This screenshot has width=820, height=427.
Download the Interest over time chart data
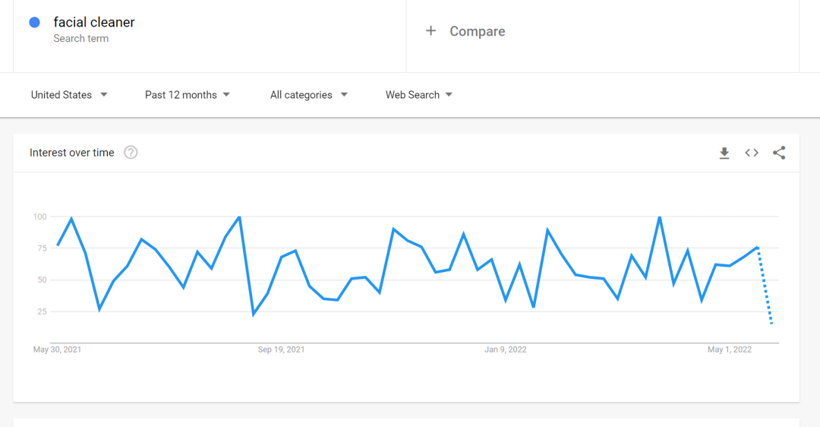pos(724,153)
